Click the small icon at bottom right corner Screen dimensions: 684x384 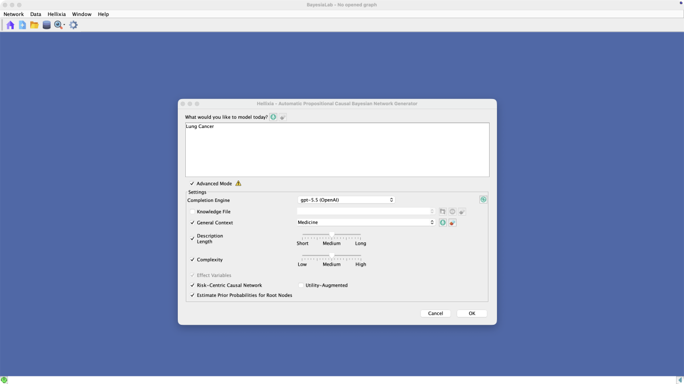point(681,379)
